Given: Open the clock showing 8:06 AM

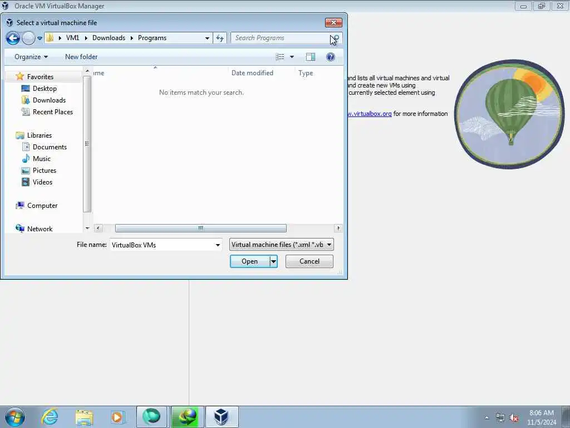Looking at the screenshot, I should coord(541,417).
